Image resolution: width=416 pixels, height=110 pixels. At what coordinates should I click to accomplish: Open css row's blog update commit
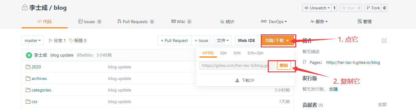pyautogui.click(x=120, y=101)
